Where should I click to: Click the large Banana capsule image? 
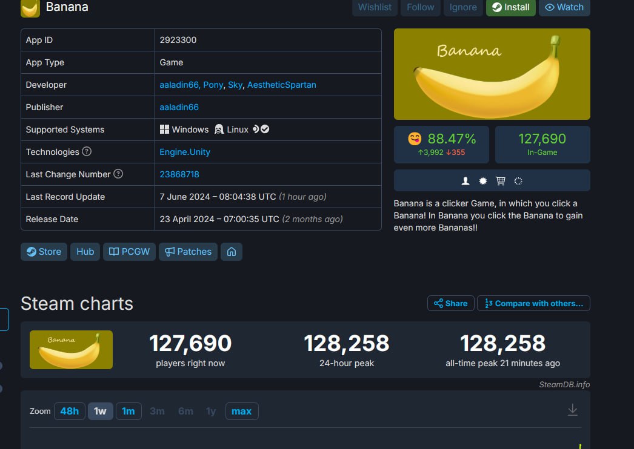click(x=492, y=74)
